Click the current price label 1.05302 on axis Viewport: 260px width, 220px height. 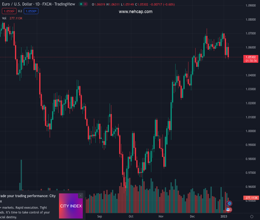click(x=251, y=57)
